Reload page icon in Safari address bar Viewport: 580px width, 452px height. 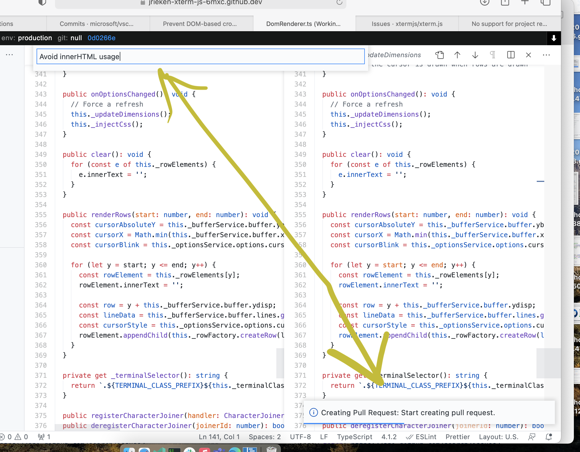(339, 2)
